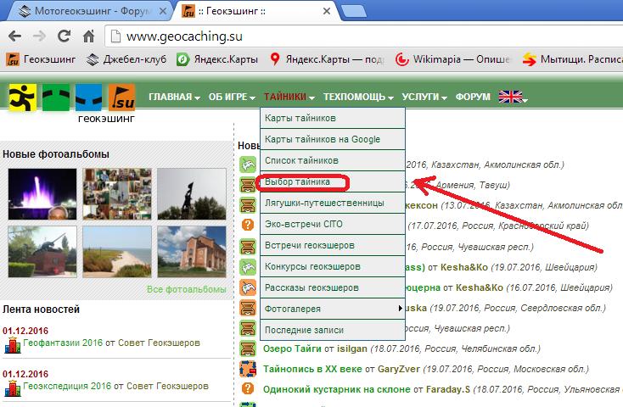Click the orange .su flag logo
Screen dimensions: 623x407
point(121,98)
